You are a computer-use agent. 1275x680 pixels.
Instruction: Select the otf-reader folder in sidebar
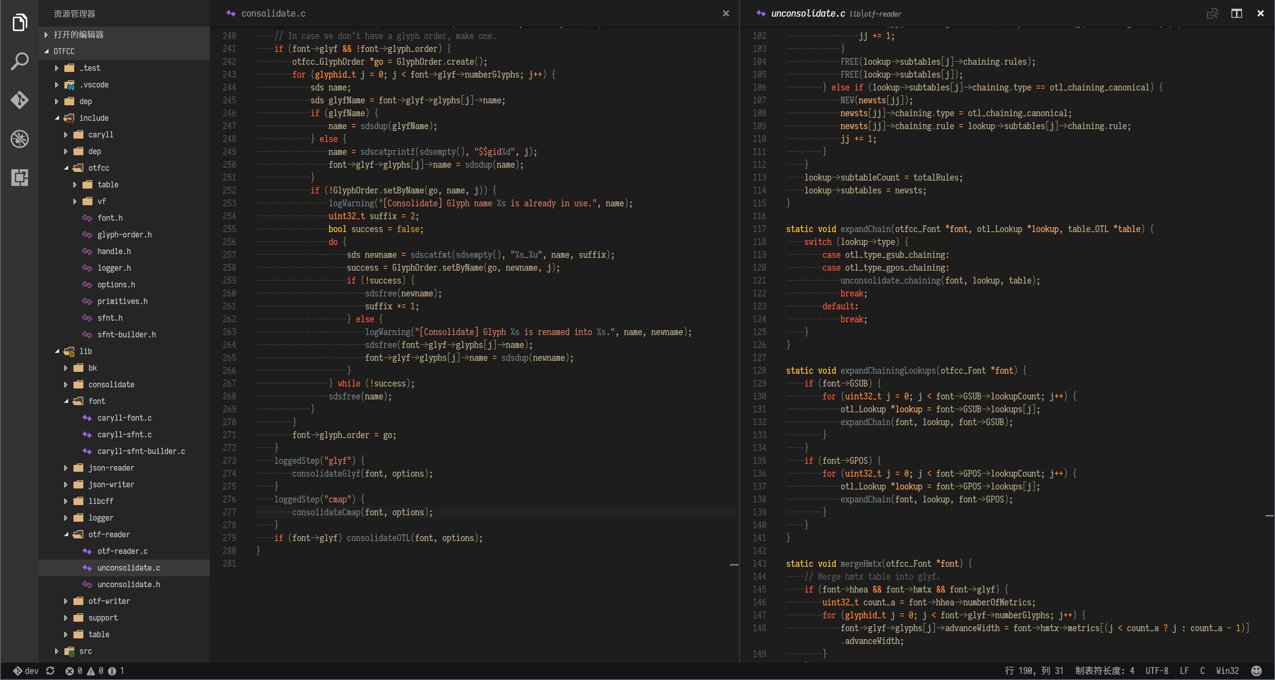pyautogui.click(x=112, y=533)
